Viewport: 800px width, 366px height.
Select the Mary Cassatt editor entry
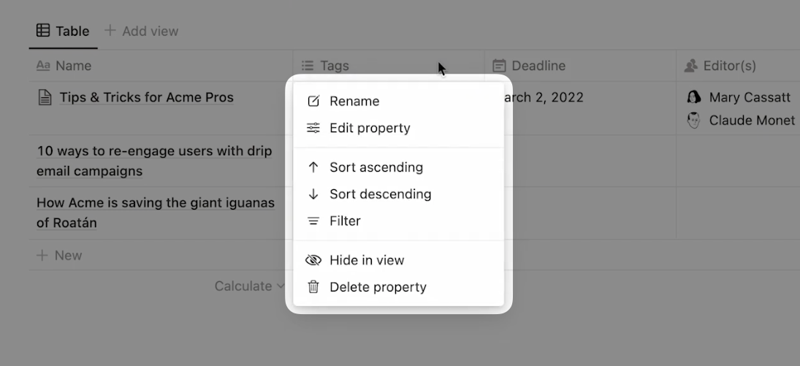point(739,97)
